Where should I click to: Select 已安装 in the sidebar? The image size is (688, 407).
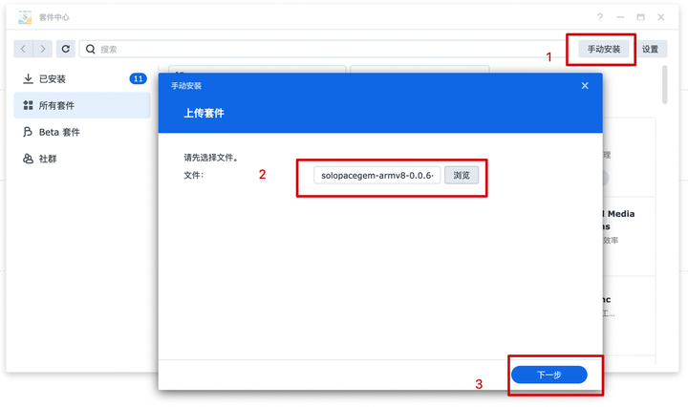coord(82,79)
